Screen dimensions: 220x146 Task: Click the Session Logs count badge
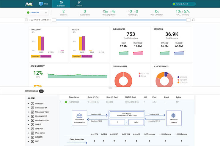41,91
